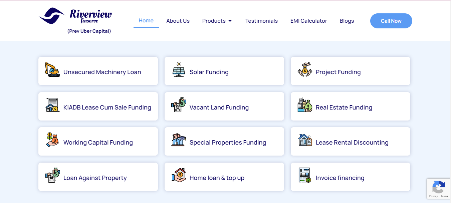451x203 pixels.
Task: Select the Working Capital hand-and-plant icon
Action: pyautogui.click(x=52, y=140)
